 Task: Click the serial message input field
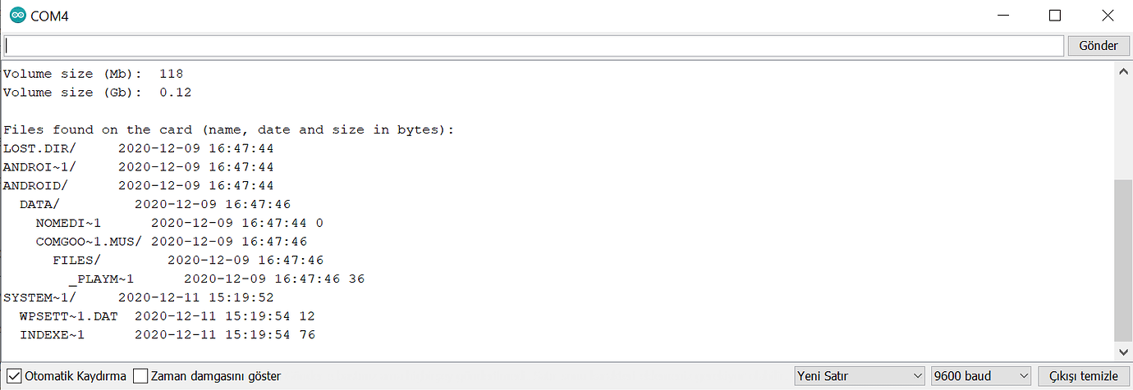(x=534, y=46)
